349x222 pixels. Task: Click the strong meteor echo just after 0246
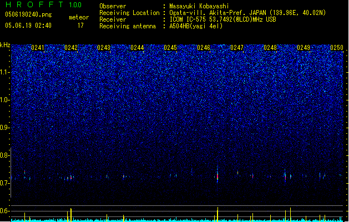(x=218, y=175)
